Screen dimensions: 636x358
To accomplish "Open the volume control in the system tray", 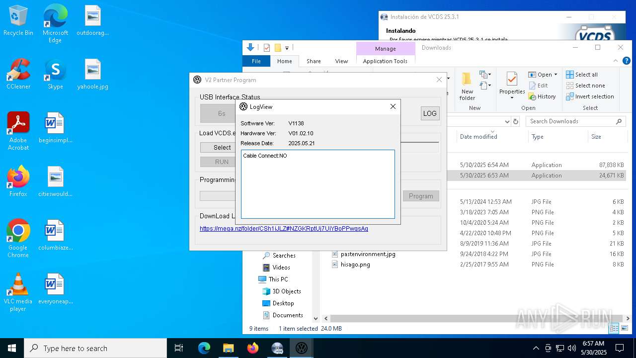I will coord(572,348).
